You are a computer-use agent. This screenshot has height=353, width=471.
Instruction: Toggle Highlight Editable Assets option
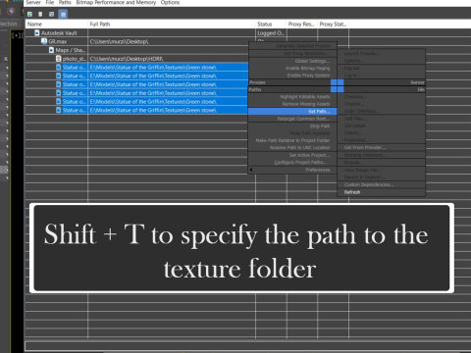pyautogui.click(x=305, y=97)
